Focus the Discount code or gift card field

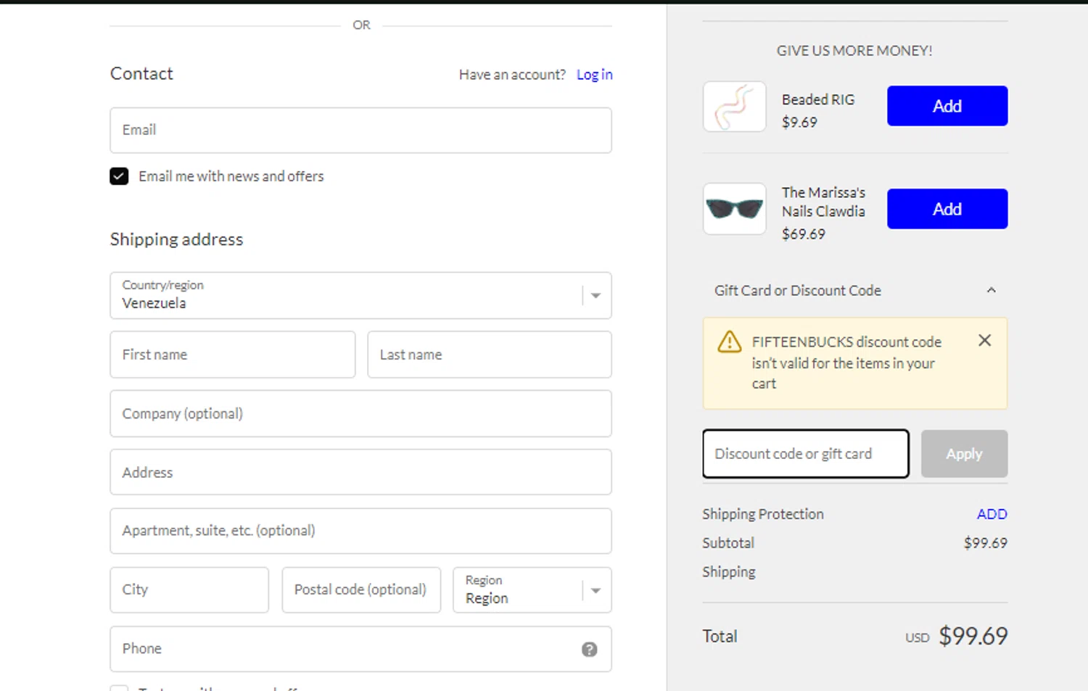805,454
